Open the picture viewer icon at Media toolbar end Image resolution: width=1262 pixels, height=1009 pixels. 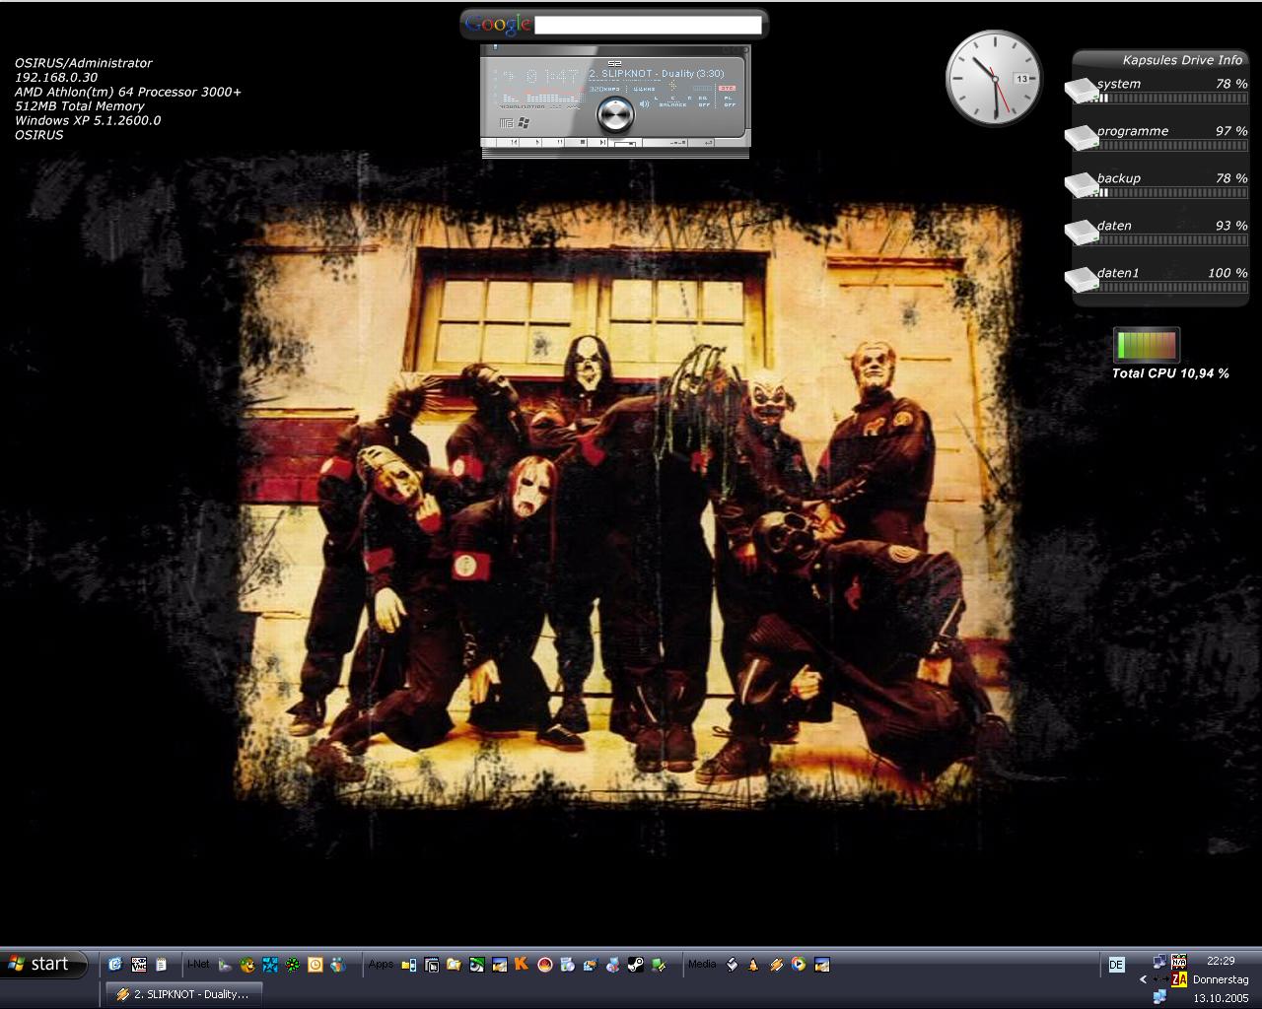(x=822, y=965)
